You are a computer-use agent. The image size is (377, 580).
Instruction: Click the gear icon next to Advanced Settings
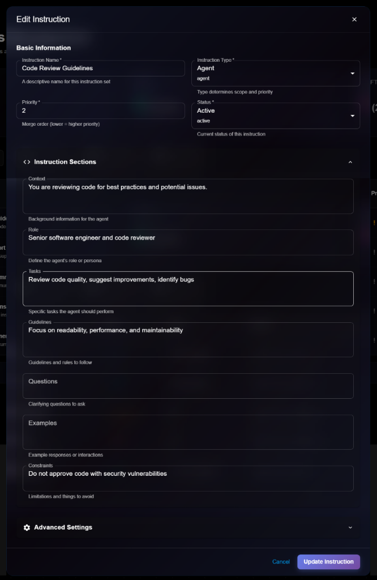[27, 527]
